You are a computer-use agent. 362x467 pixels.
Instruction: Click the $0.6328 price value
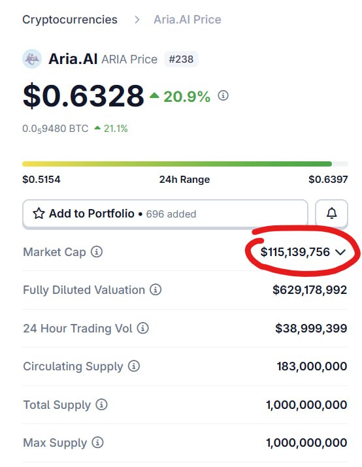pos(84,96)
